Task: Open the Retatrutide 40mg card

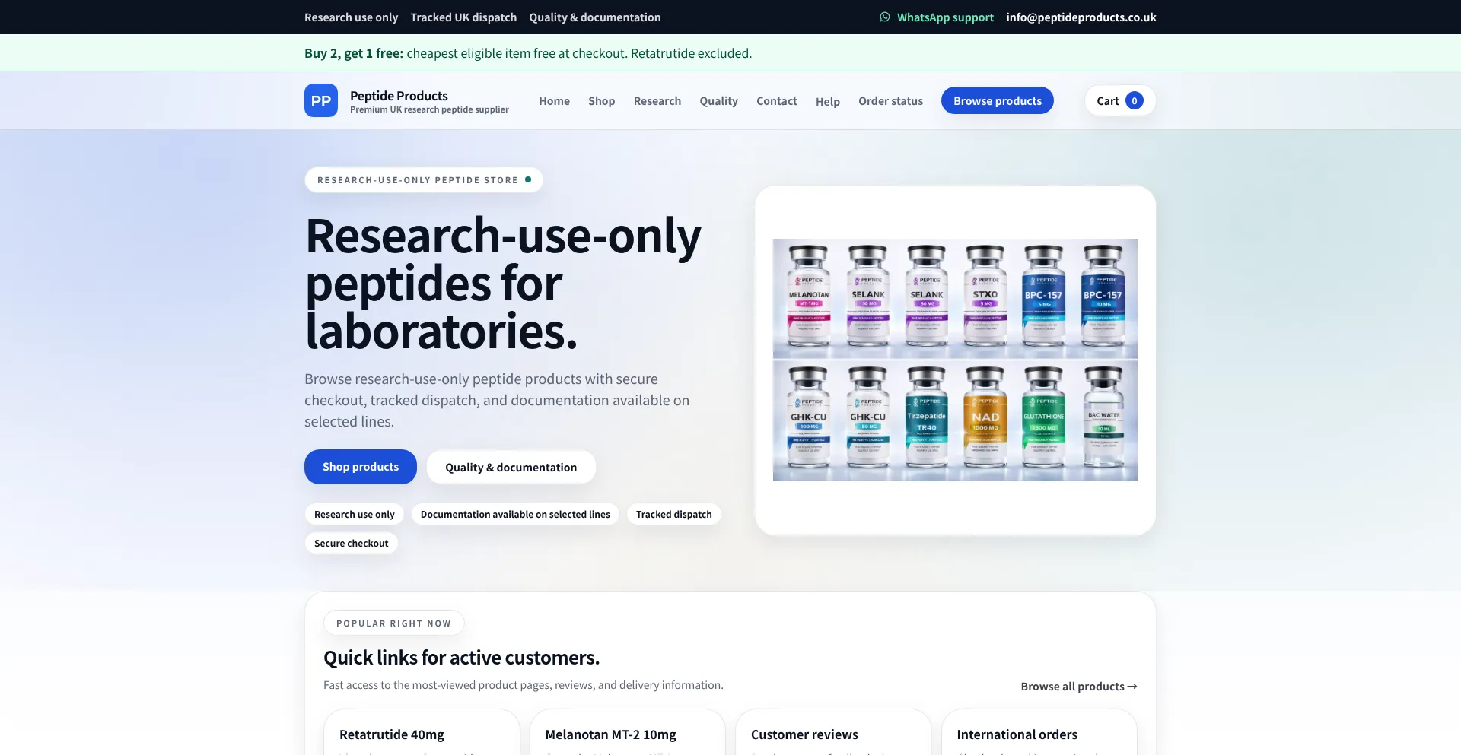Action: (x=422, y=733)
